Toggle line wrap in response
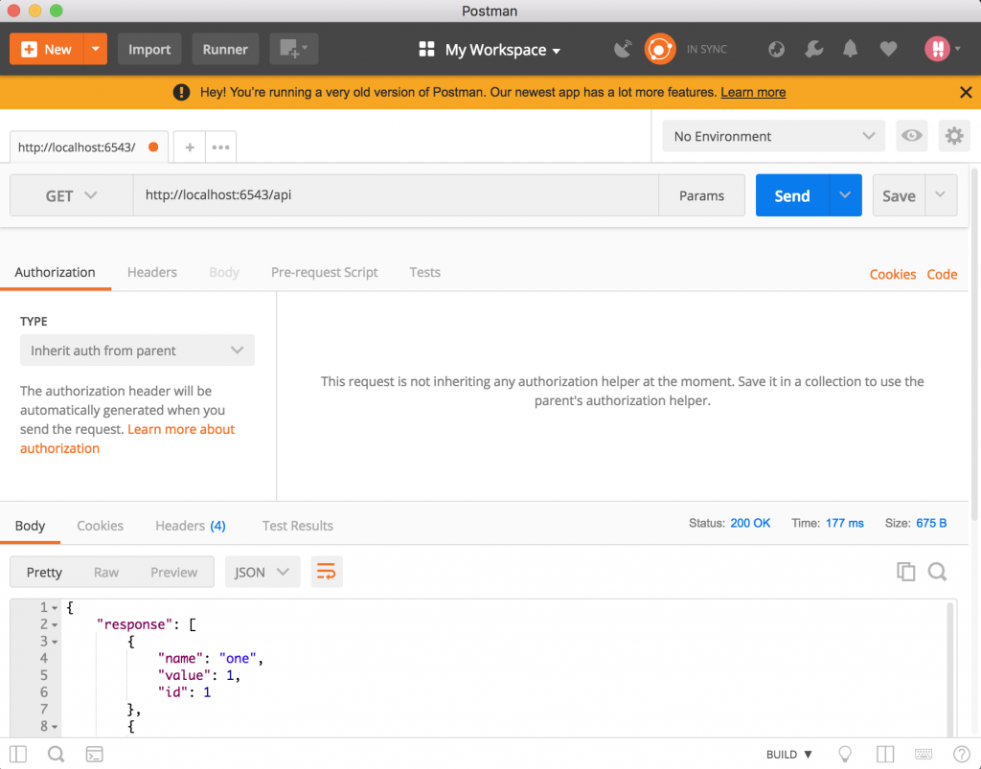This screenshot has width=981, height=769. (x=327, y=572)
